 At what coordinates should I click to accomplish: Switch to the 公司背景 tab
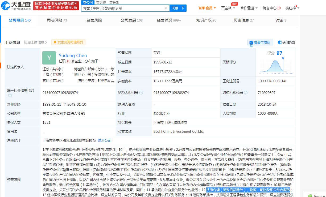click(x=20, y=20)
